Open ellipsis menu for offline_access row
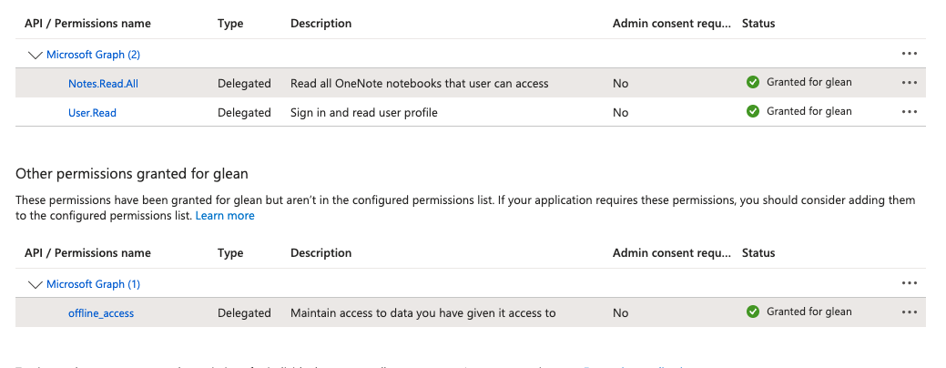Viewport: 946px width, 368px height. click(x=909, y=312)
